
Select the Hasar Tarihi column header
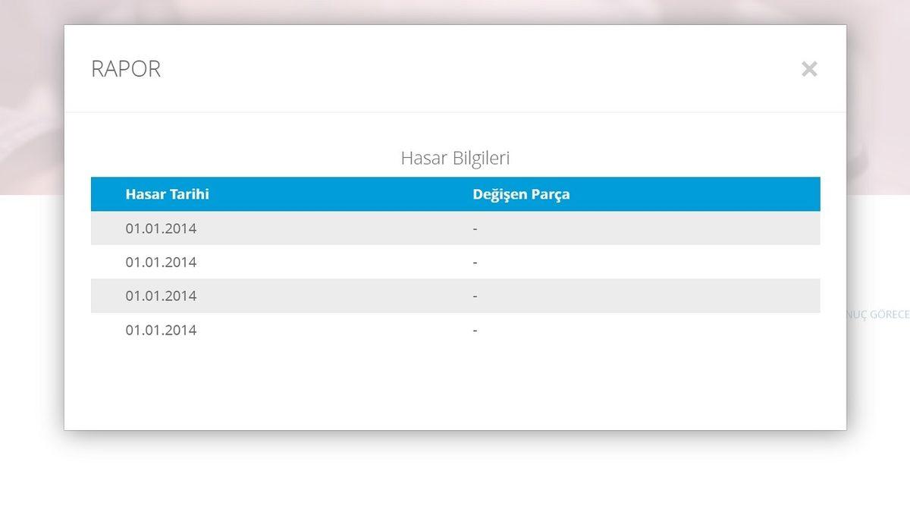pos(167,194)
